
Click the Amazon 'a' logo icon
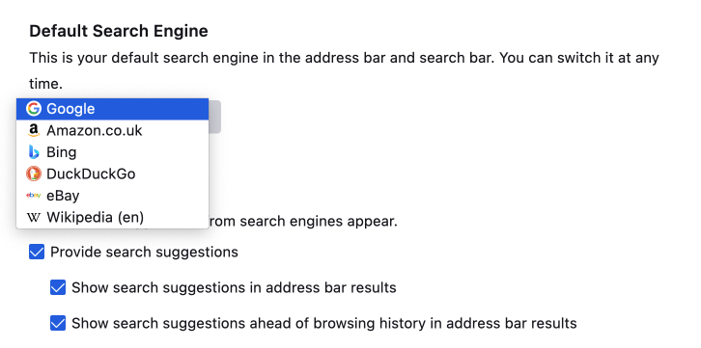[34, 130]
